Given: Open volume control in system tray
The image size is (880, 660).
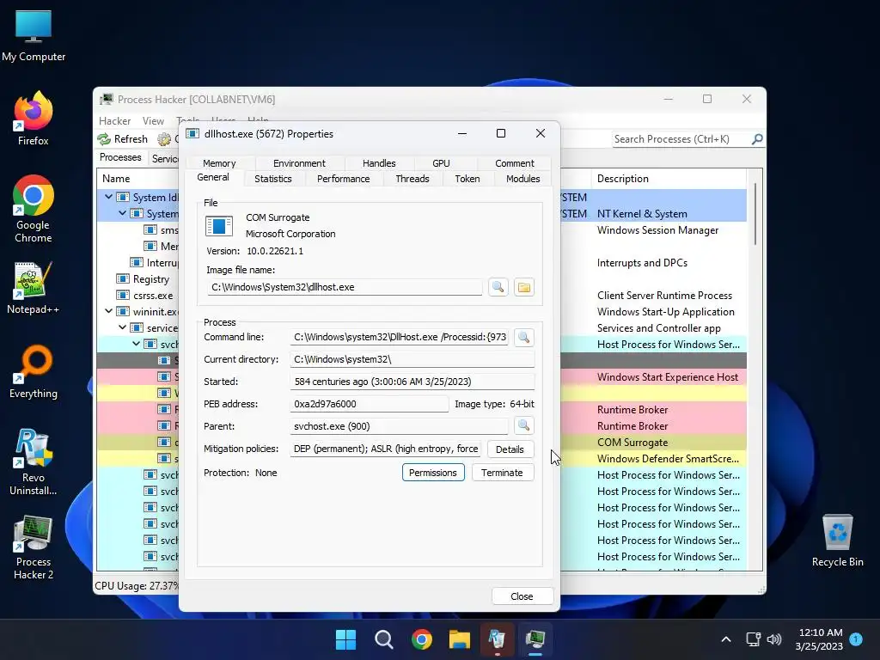Looking at the screenshot, I should pyautogui.click(x=774, y=639).
